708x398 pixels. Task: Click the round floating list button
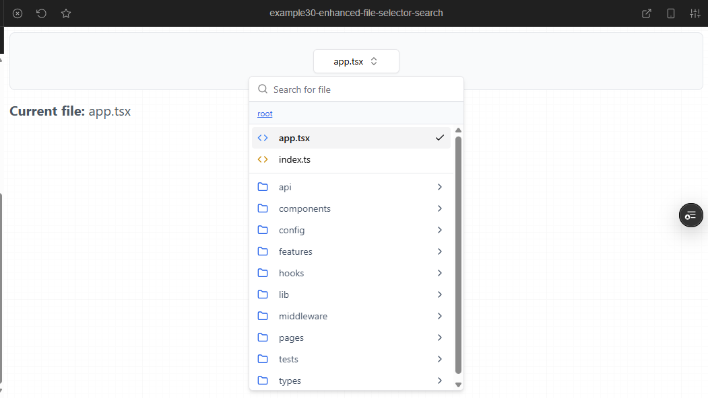(690, 215)
